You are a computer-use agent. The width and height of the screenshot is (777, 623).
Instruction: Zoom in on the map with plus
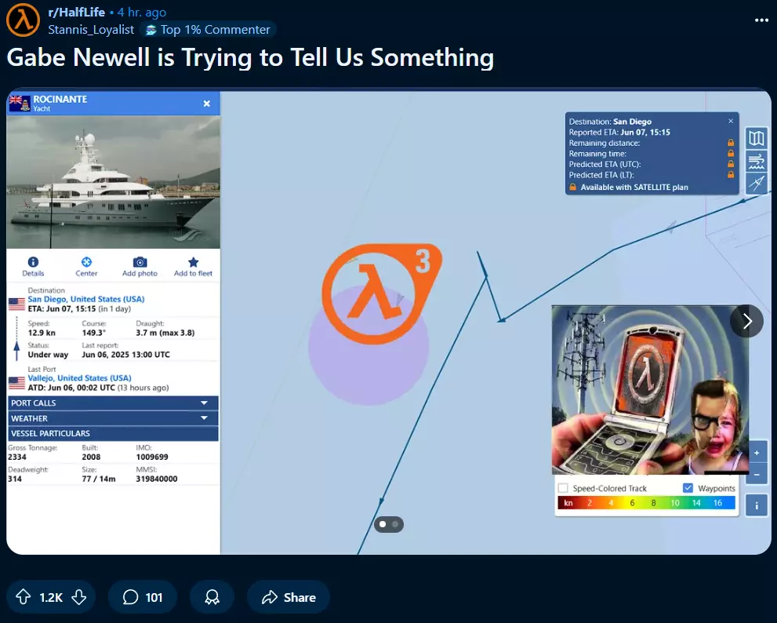(757, 453)
